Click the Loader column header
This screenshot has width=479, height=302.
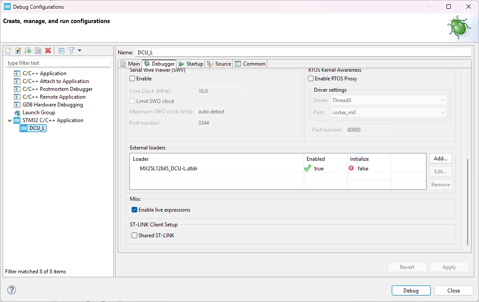click(x=217, y=159)
